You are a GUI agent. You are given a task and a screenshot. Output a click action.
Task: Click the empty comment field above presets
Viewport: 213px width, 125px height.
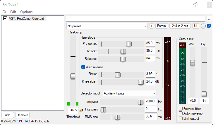coord(135,19)
